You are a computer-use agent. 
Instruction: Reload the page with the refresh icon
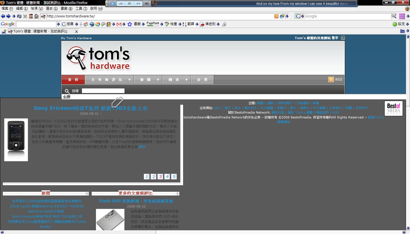point(19,16)
